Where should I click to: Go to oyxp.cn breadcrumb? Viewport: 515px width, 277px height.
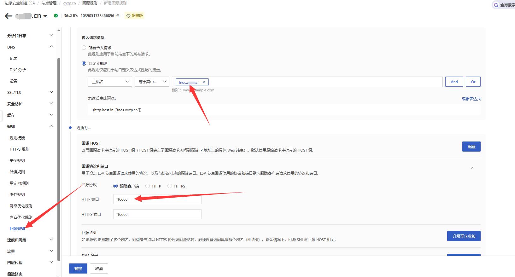(x=69, y=3)
